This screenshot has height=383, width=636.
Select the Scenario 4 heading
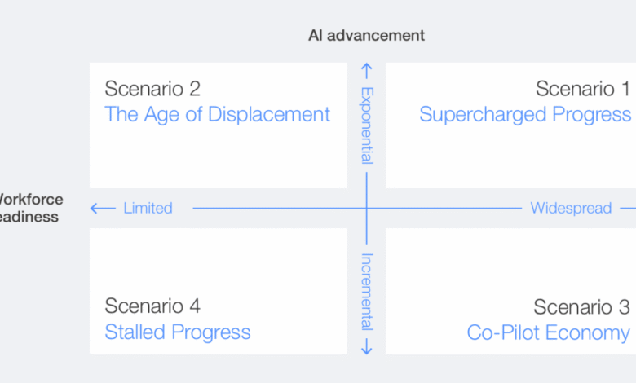152,306
